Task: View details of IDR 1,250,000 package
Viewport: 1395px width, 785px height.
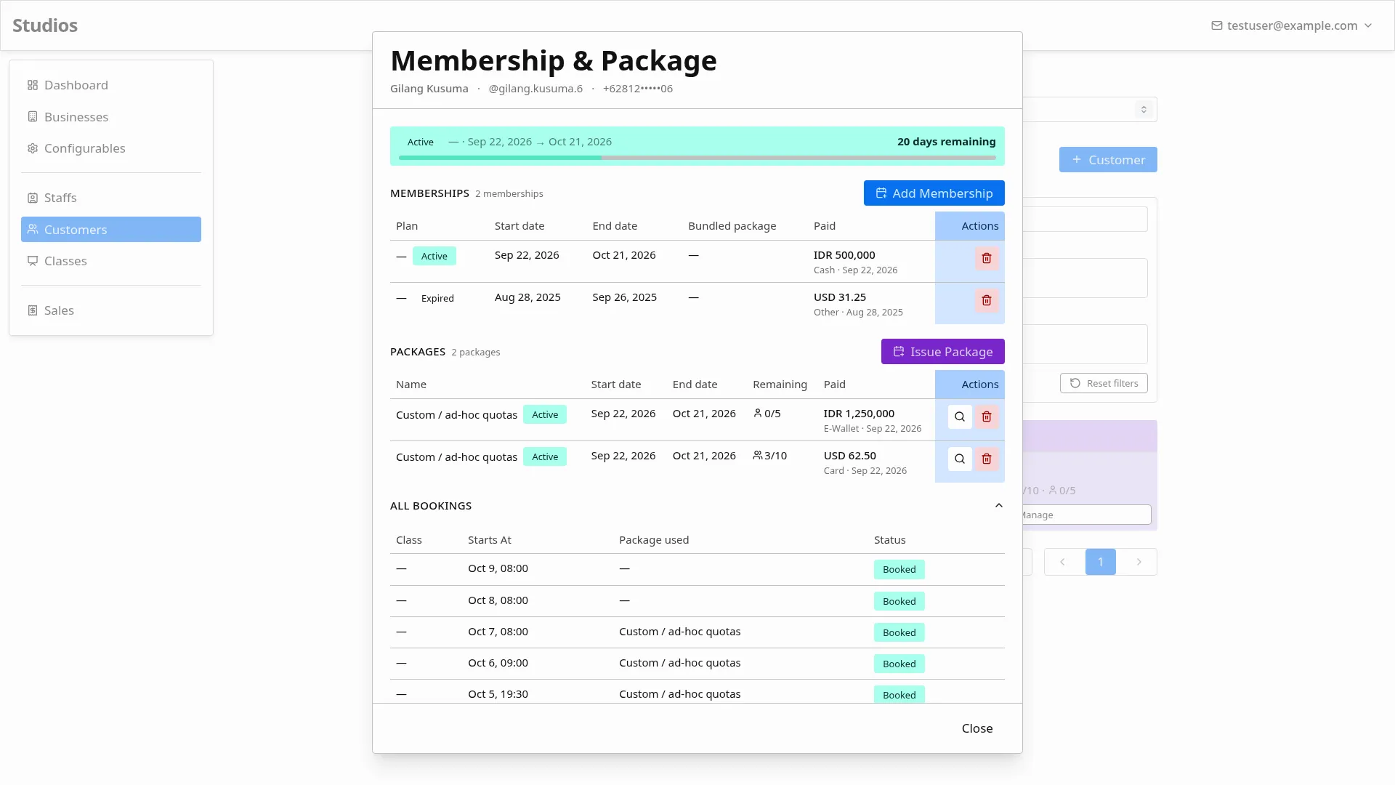Action: [x=960, y=416]
